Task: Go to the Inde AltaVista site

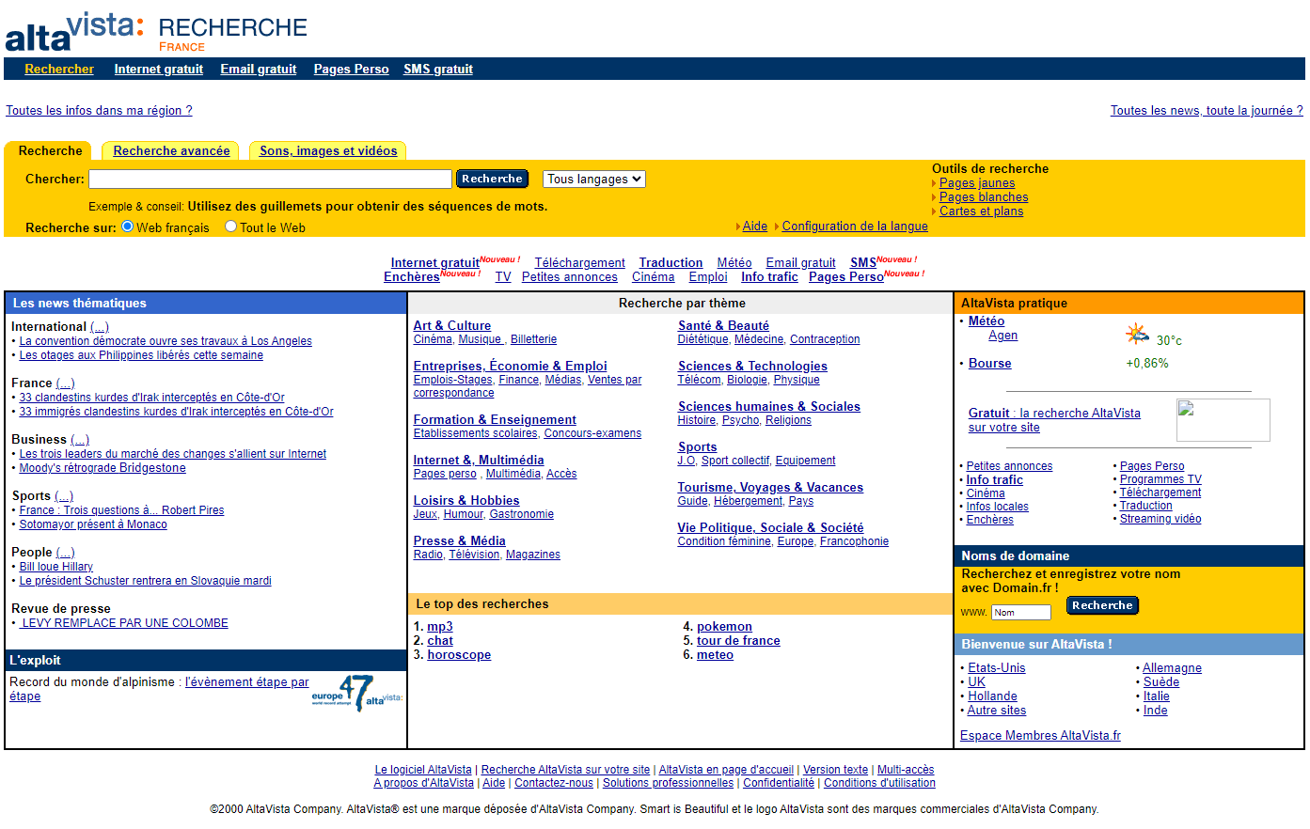Action: pos(1156,710)
